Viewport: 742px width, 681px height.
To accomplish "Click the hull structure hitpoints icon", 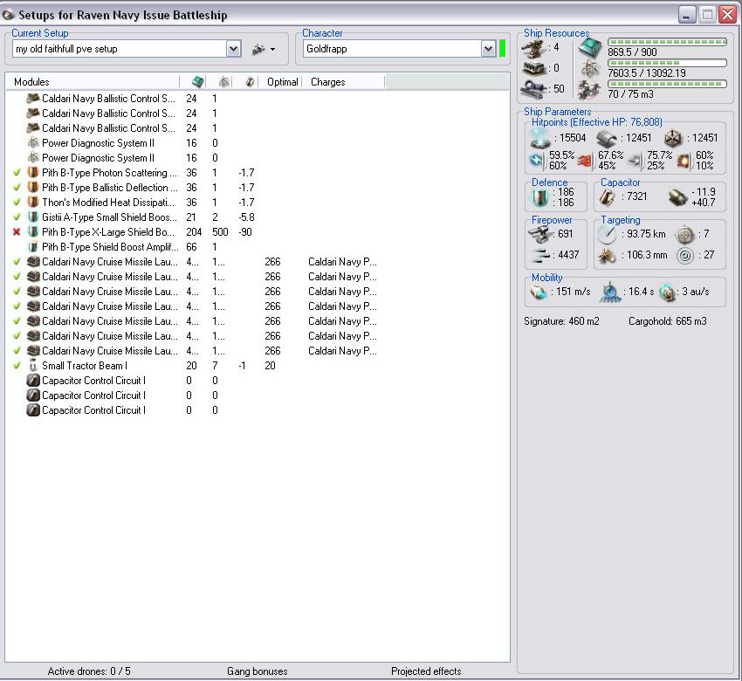I will (x=672, y=139).
